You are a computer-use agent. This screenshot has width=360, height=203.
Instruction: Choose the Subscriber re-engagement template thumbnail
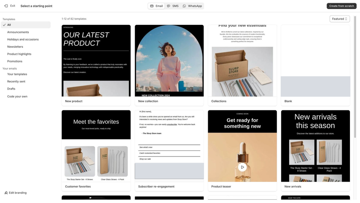coord(169,146)
